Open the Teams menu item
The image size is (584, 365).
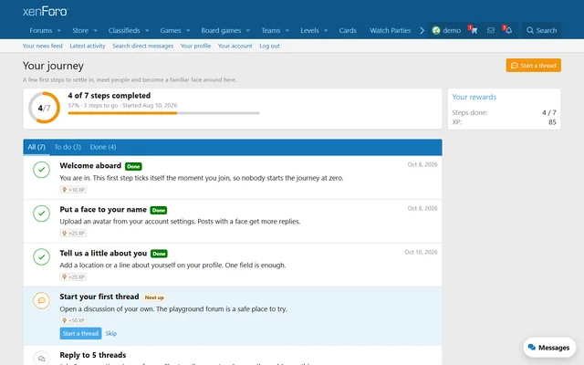point(271,30)
